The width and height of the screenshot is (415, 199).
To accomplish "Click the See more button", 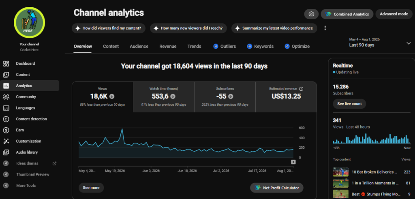I will click(x=91, y=188).
